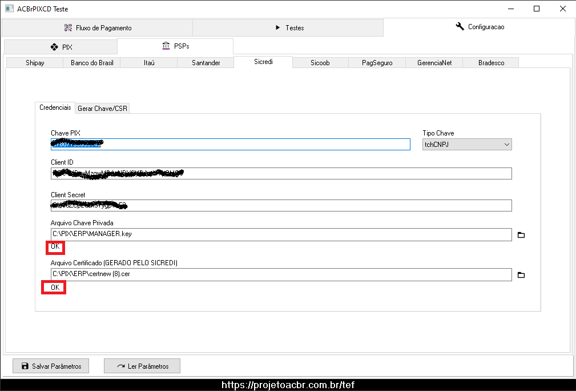Click the ACBrPIXCD app icon in title bar

pyautogui.click(x=9, y=9)
